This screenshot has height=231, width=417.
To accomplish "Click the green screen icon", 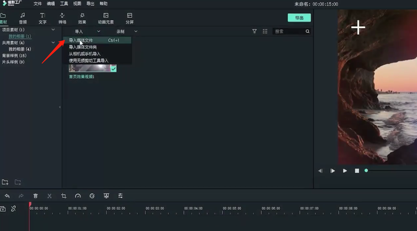I will 106,196.
